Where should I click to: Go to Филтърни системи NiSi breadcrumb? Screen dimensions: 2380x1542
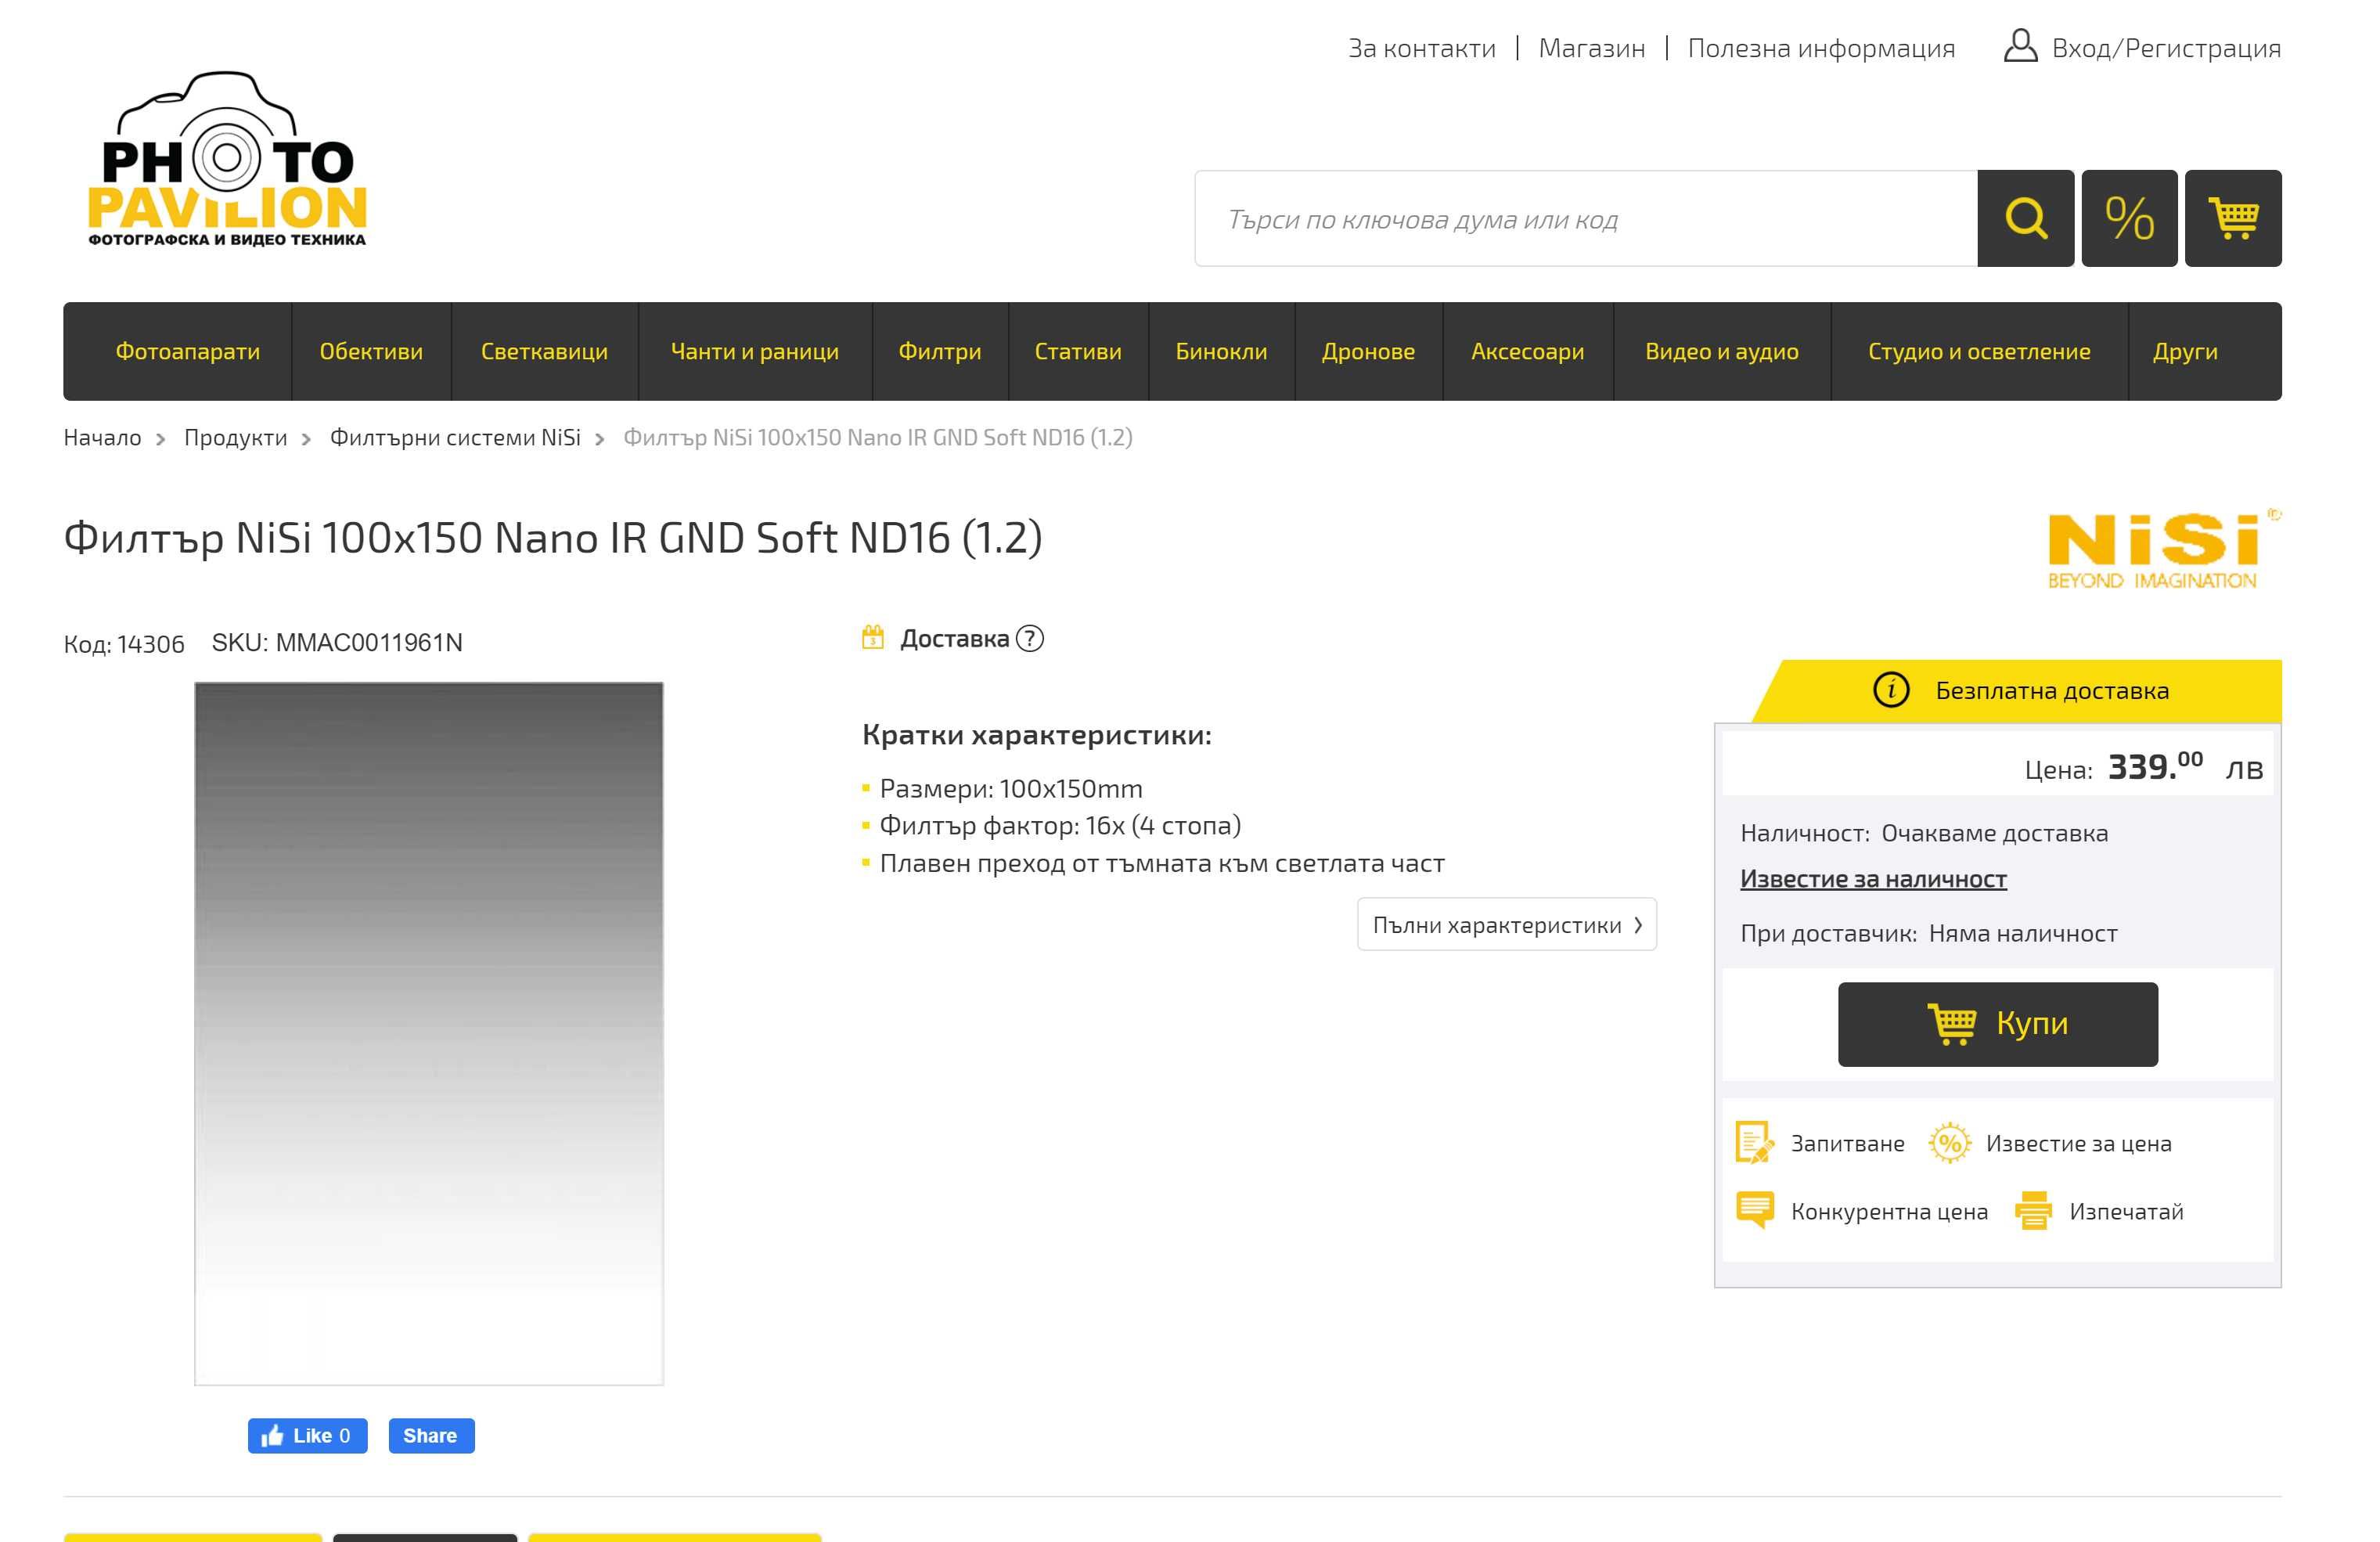coord(455,437)
